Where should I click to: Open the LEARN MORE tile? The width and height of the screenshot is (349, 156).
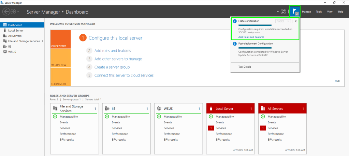60,77
